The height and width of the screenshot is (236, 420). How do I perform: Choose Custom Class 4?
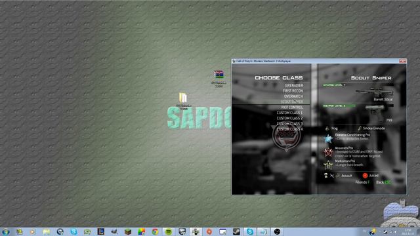coord(289,129)
